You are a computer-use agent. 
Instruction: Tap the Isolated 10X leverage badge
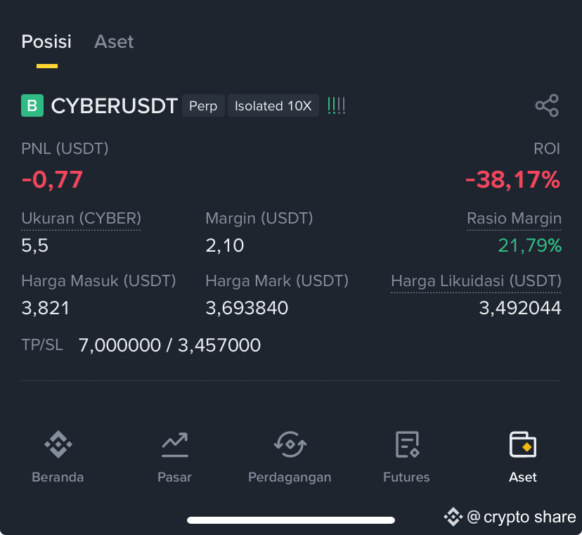click(x=273, y=106)
